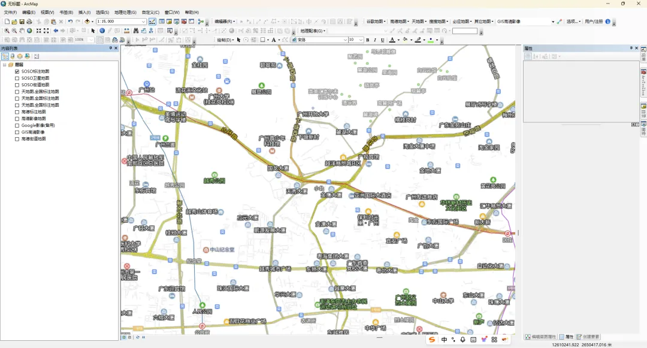The width and height of the screenshot is (647, 348).
Task: Check the 高德标注地图 layer box
Action: click(x=17, y=112)
